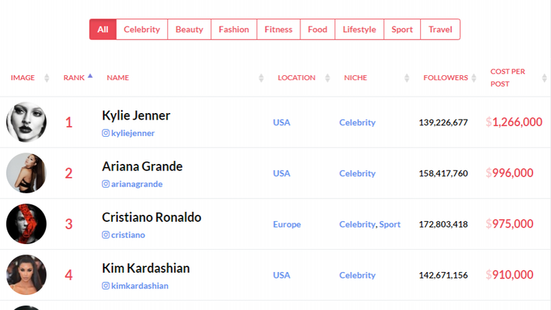551x310 pixels.
Task: Click the Instagram icon beside cristiano
Action: 105,235
